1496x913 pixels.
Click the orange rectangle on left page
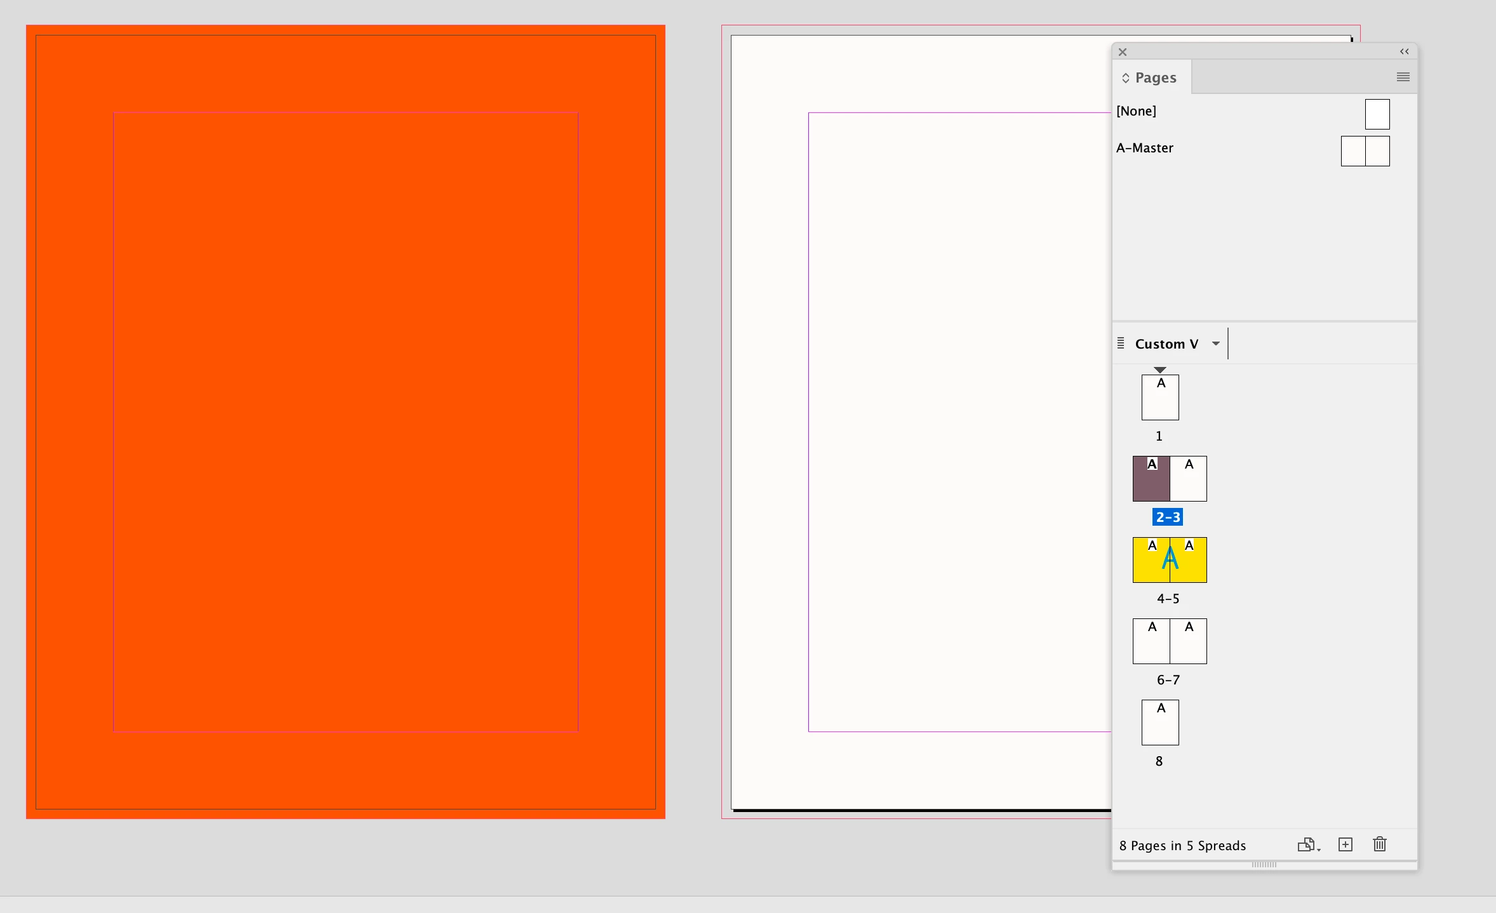[345, 422]
